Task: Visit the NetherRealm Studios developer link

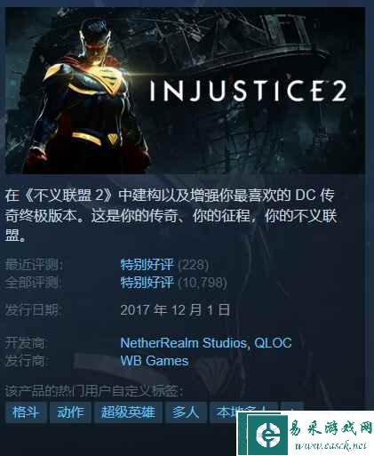Action: pos(184,343)
